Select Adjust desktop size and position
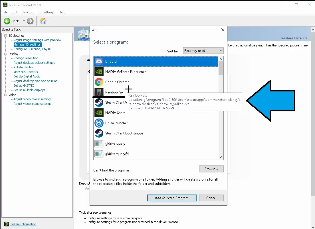315x229 pixels. point(35,81)
